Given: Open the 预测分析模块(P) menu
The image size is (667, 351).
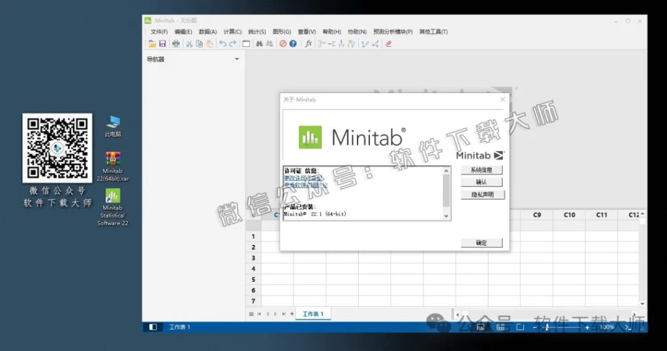Looking at the screenshot, I should (393, 32).
